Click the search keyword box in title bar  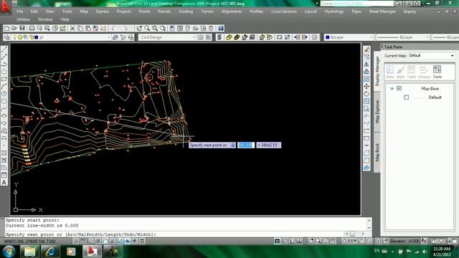356,3
